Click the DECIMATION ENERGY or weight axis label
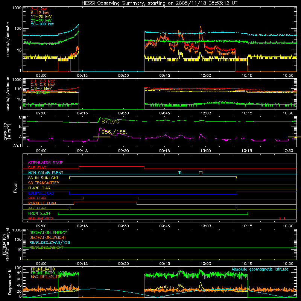301x301 pixels. (x=6, y=244)
